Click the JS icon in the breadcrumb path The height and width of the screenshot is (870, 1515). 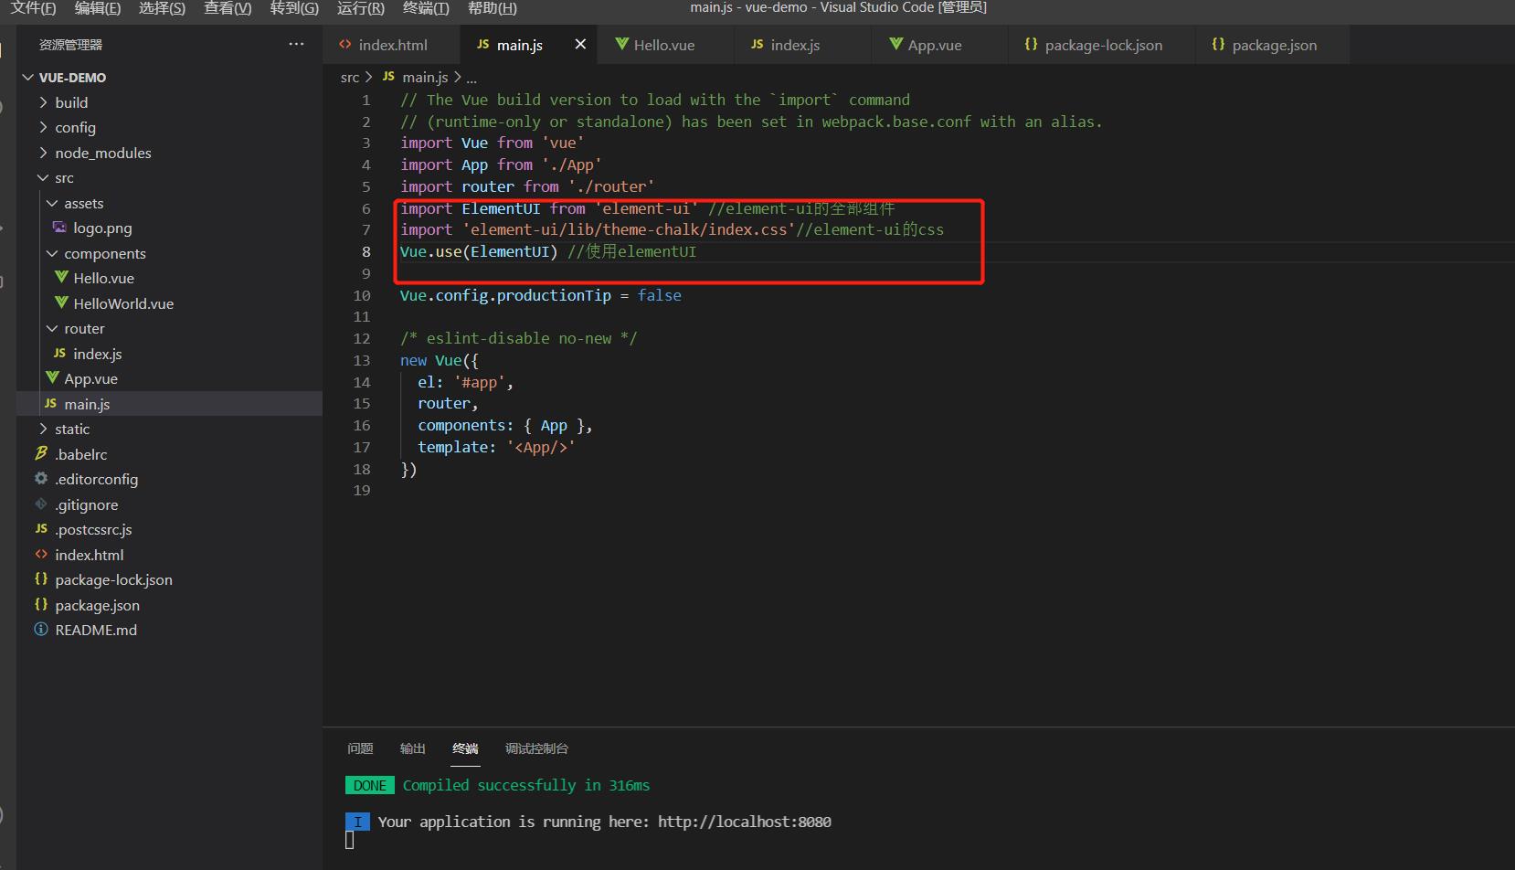pos(388,77)
